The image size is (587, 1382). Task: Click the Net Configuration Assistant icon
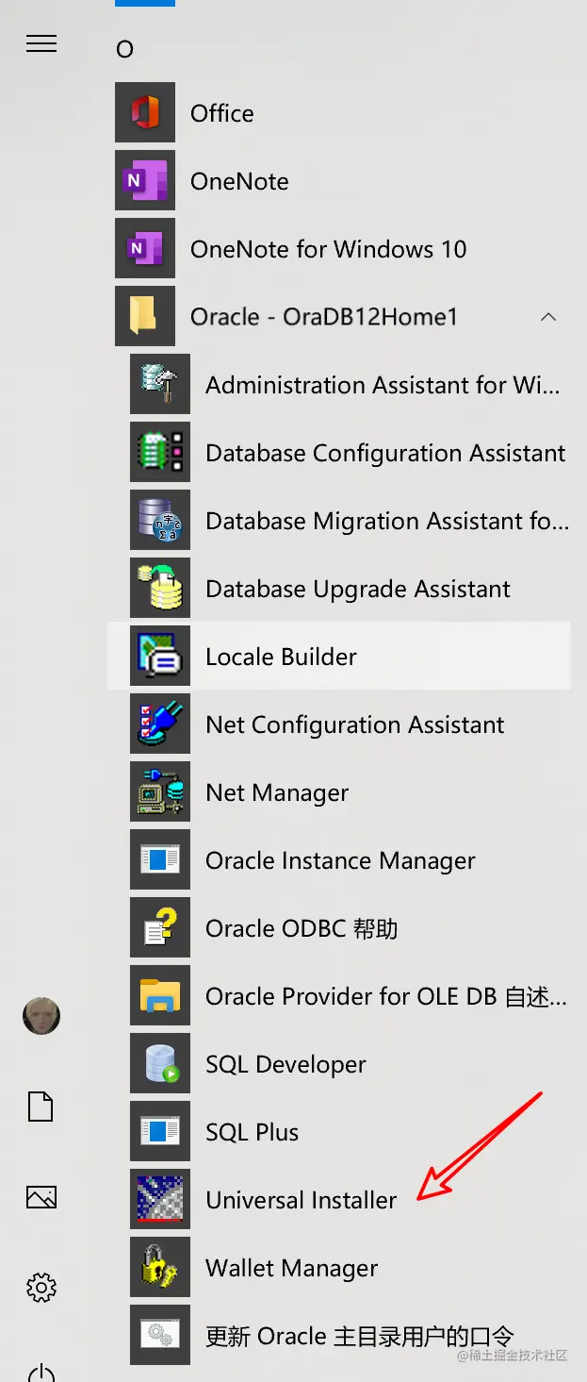pyautogui.click(x=160, y=724)
